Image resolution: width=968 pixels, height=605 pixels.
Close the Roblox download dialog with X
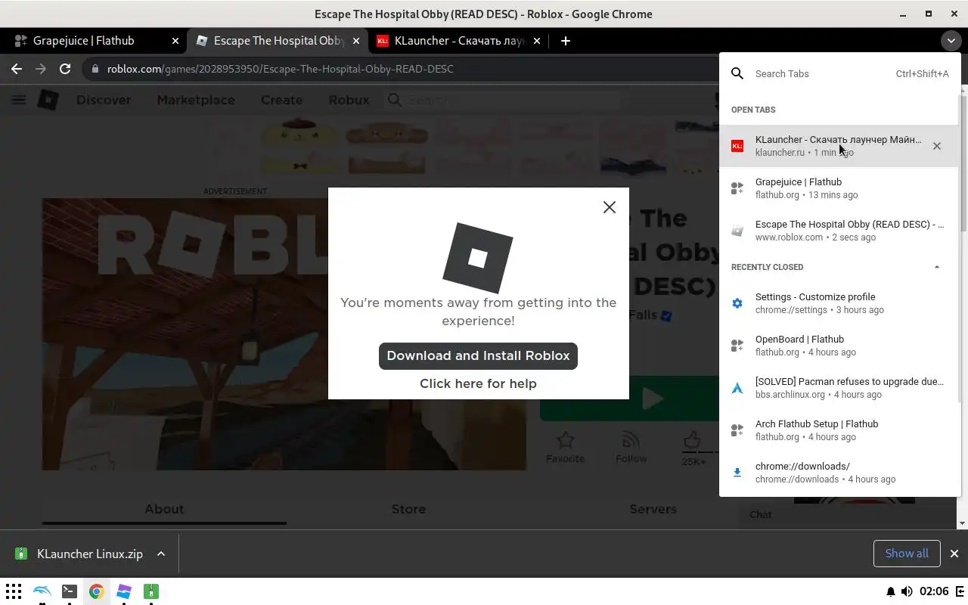609,207
